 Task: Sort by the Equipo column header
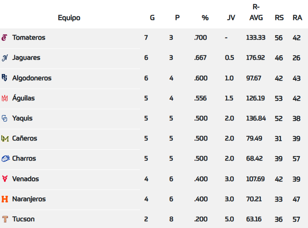[69, 18]
